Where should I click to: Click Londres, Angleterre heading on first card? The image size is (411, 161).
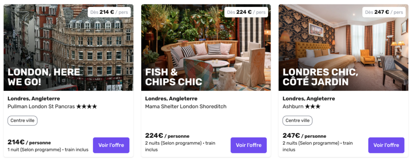click(x=34, y=99)
